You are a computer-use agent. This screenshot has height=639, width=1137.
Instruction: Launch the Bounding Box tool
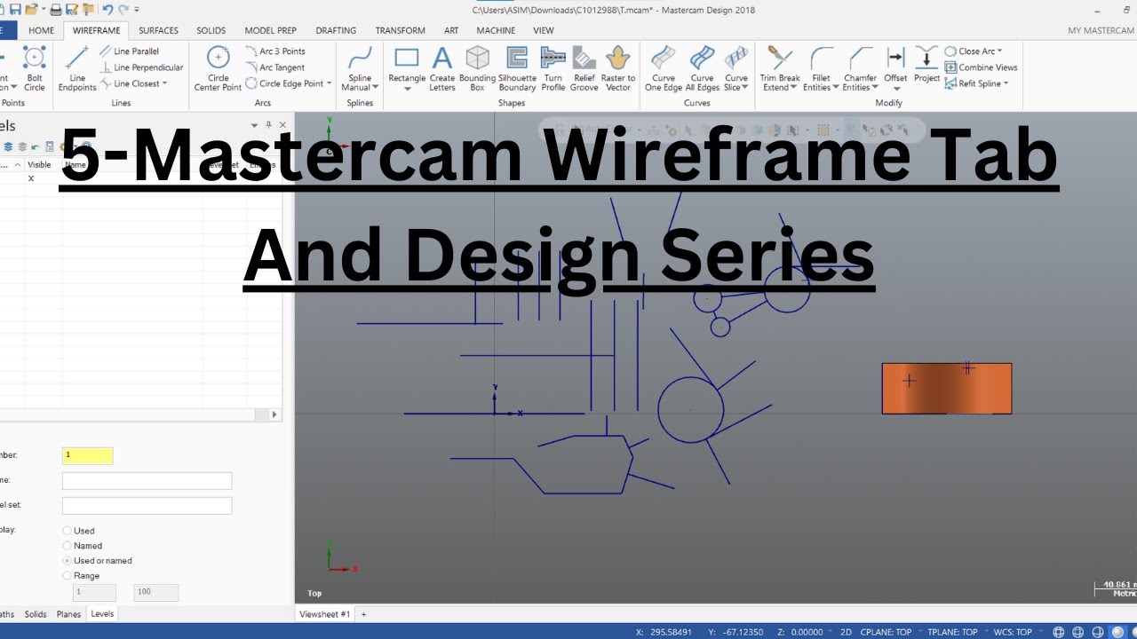pyautogui.click(x=477, y=69)
